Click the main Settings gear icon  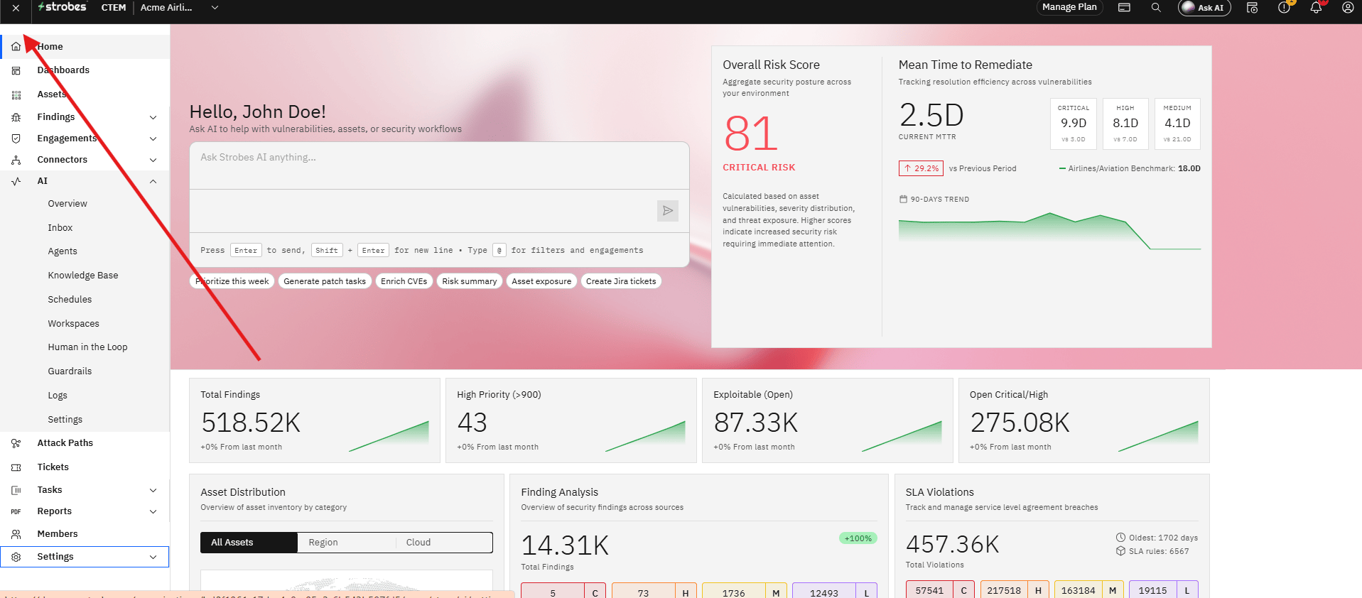(16, 557)
